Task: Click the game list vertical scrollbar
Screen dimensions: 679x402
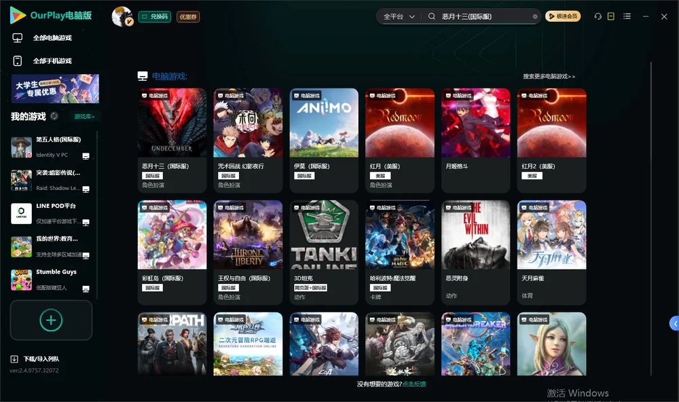Action: coord(650,219)
